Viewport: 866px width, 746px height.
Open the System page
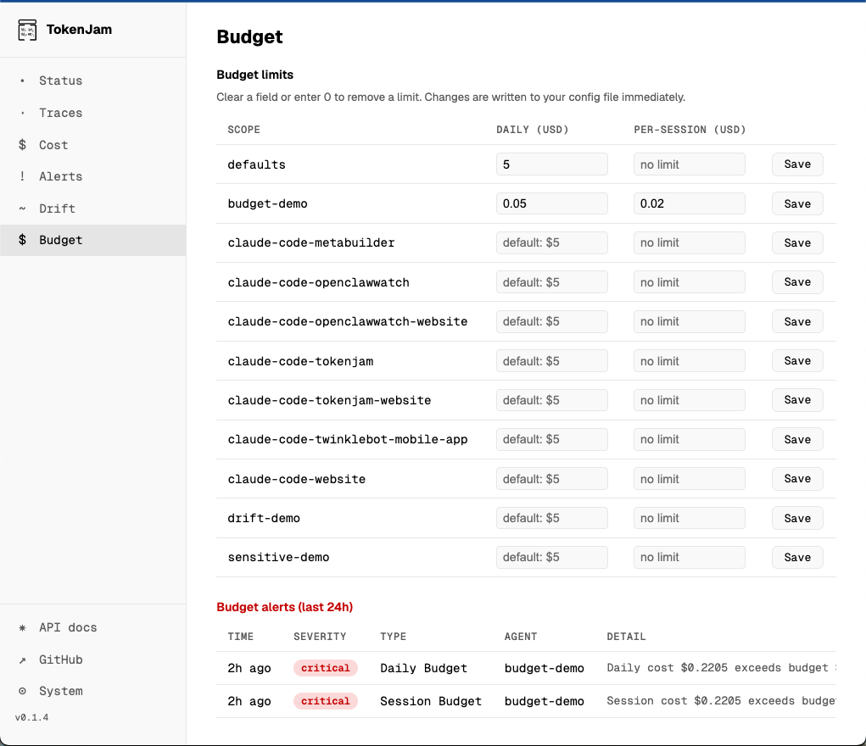tap(92, 692)
